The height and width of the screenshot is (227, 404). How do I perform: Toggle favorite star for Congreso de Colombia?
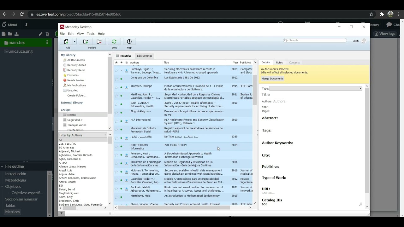pos(116,79)
